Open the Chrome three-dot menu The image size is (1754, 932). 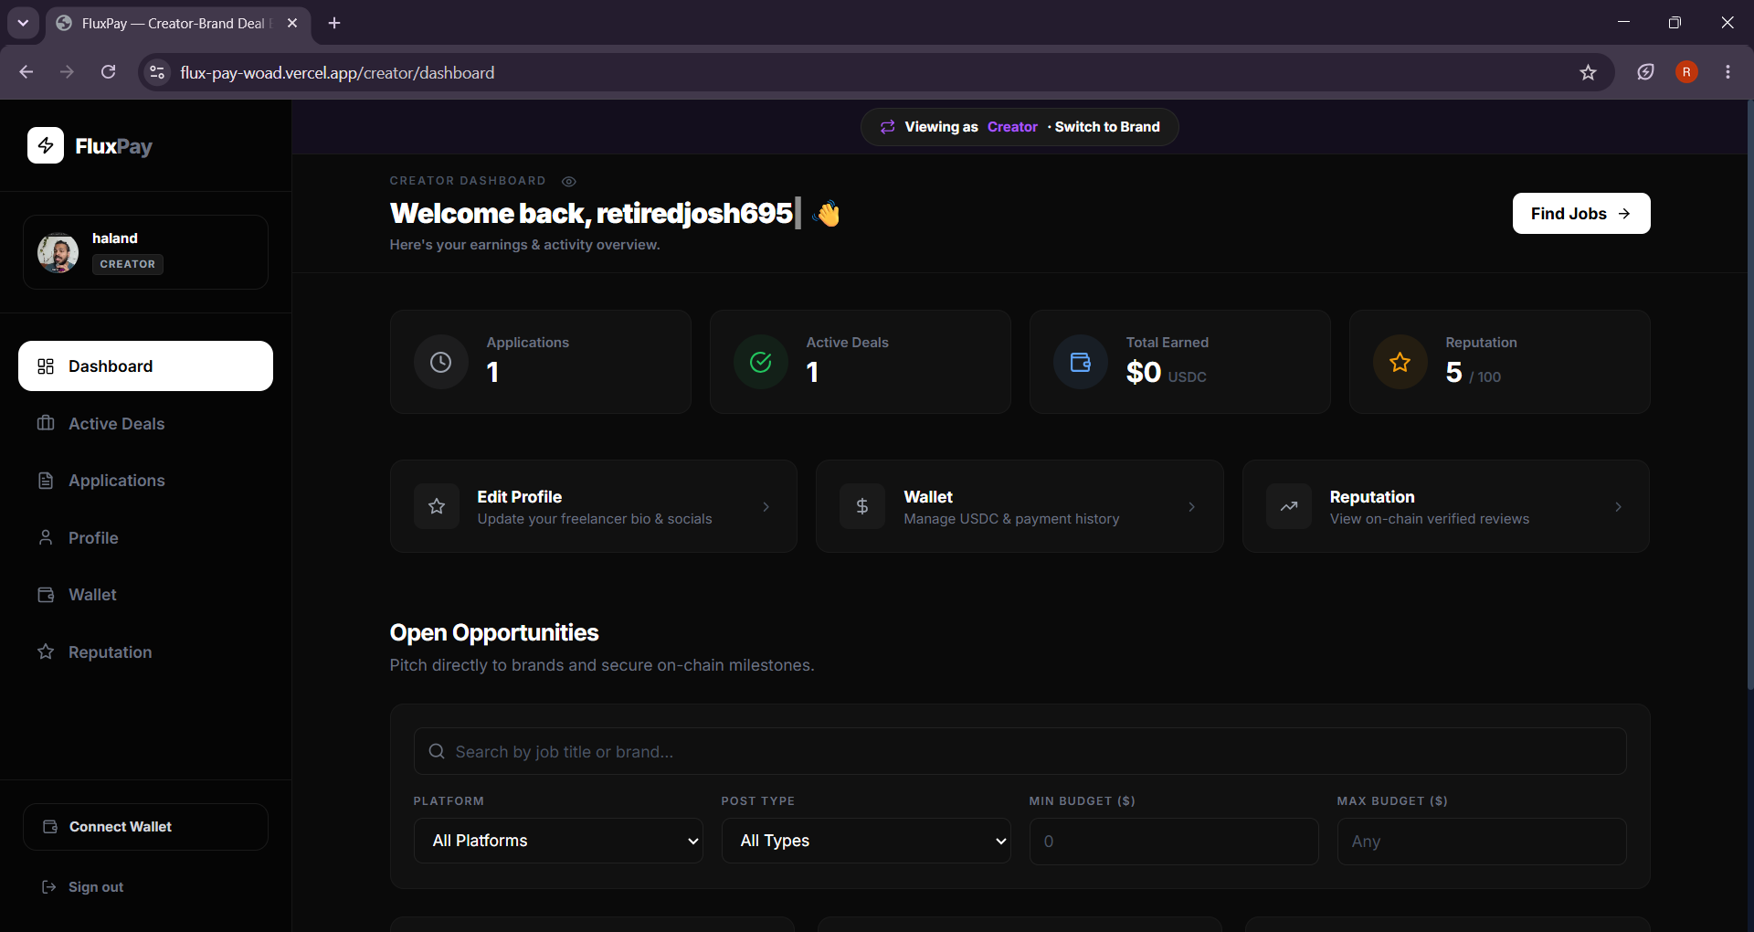1728,72
